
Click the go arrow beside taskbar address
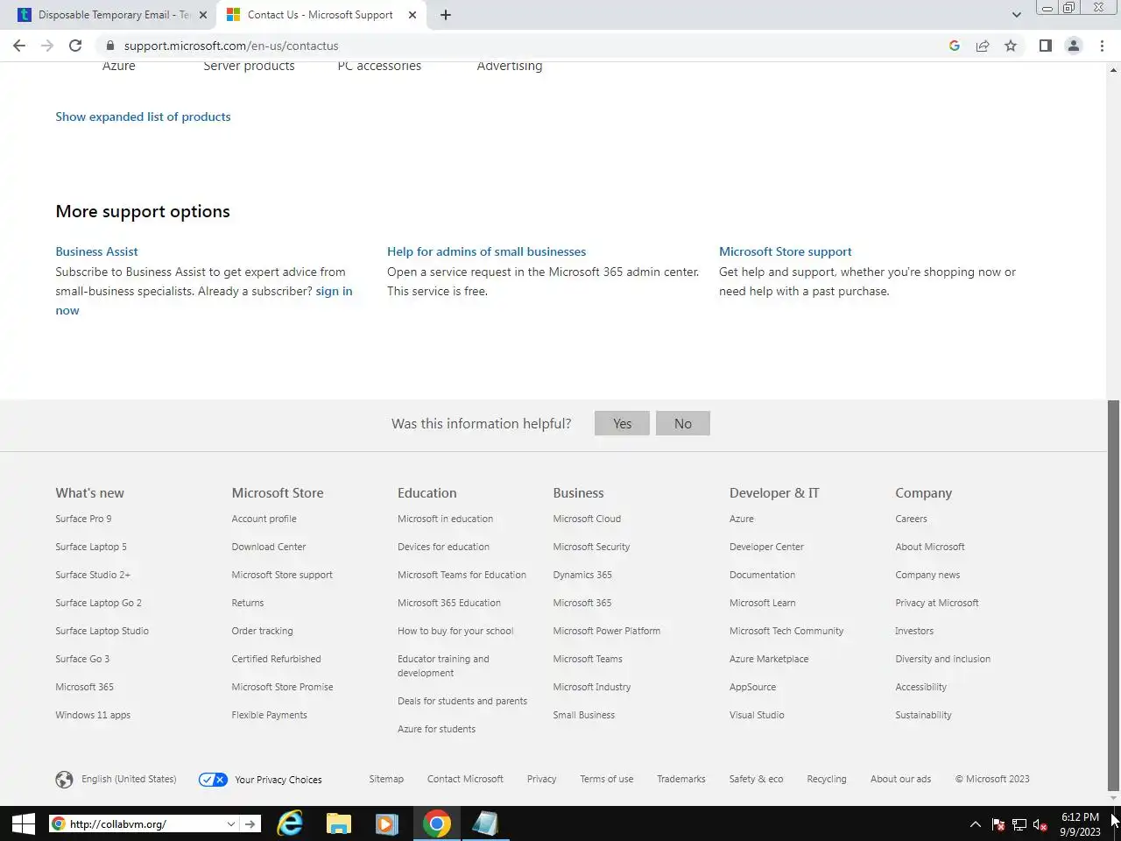pos(250,823)
